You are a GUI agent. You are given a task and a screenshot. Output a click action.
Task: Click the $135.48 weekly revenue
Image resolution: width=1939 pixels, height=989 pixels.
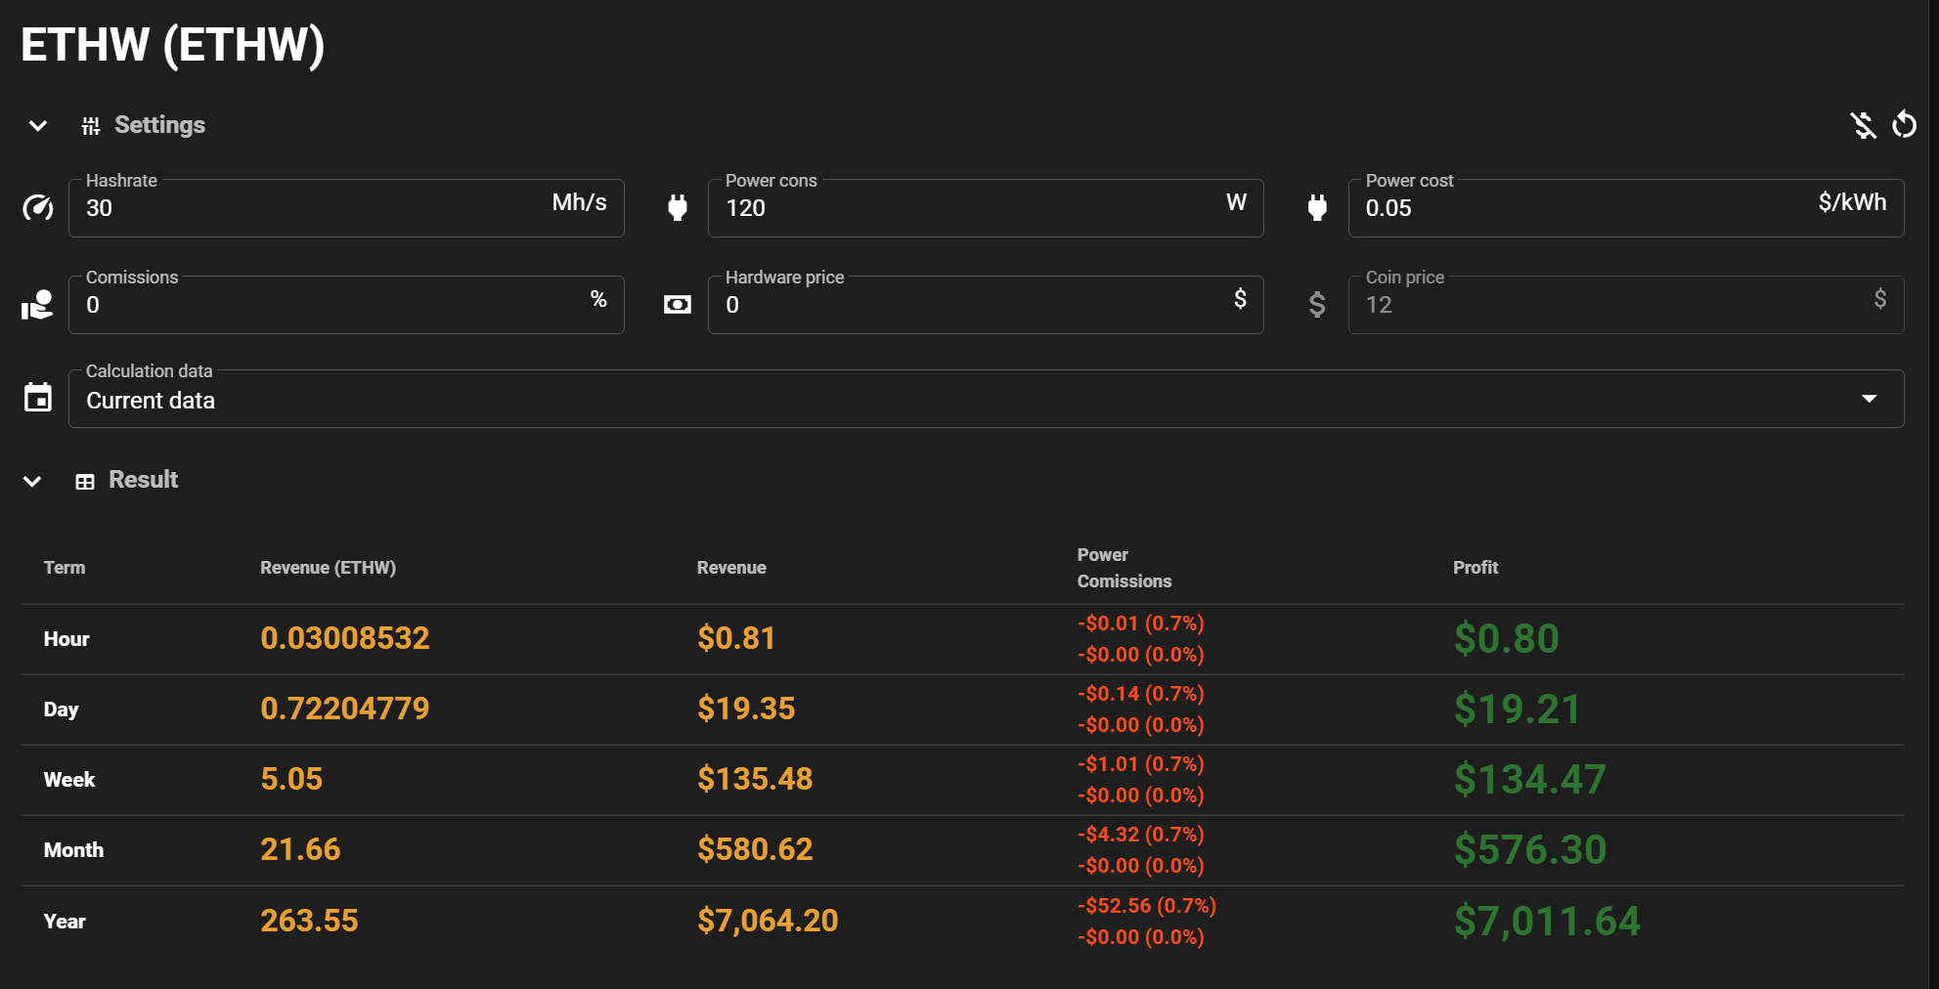pos(755,779)
